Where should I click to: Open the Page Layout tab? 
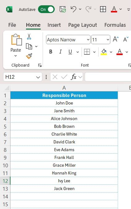pyautogui.click(x=82, y=25)
